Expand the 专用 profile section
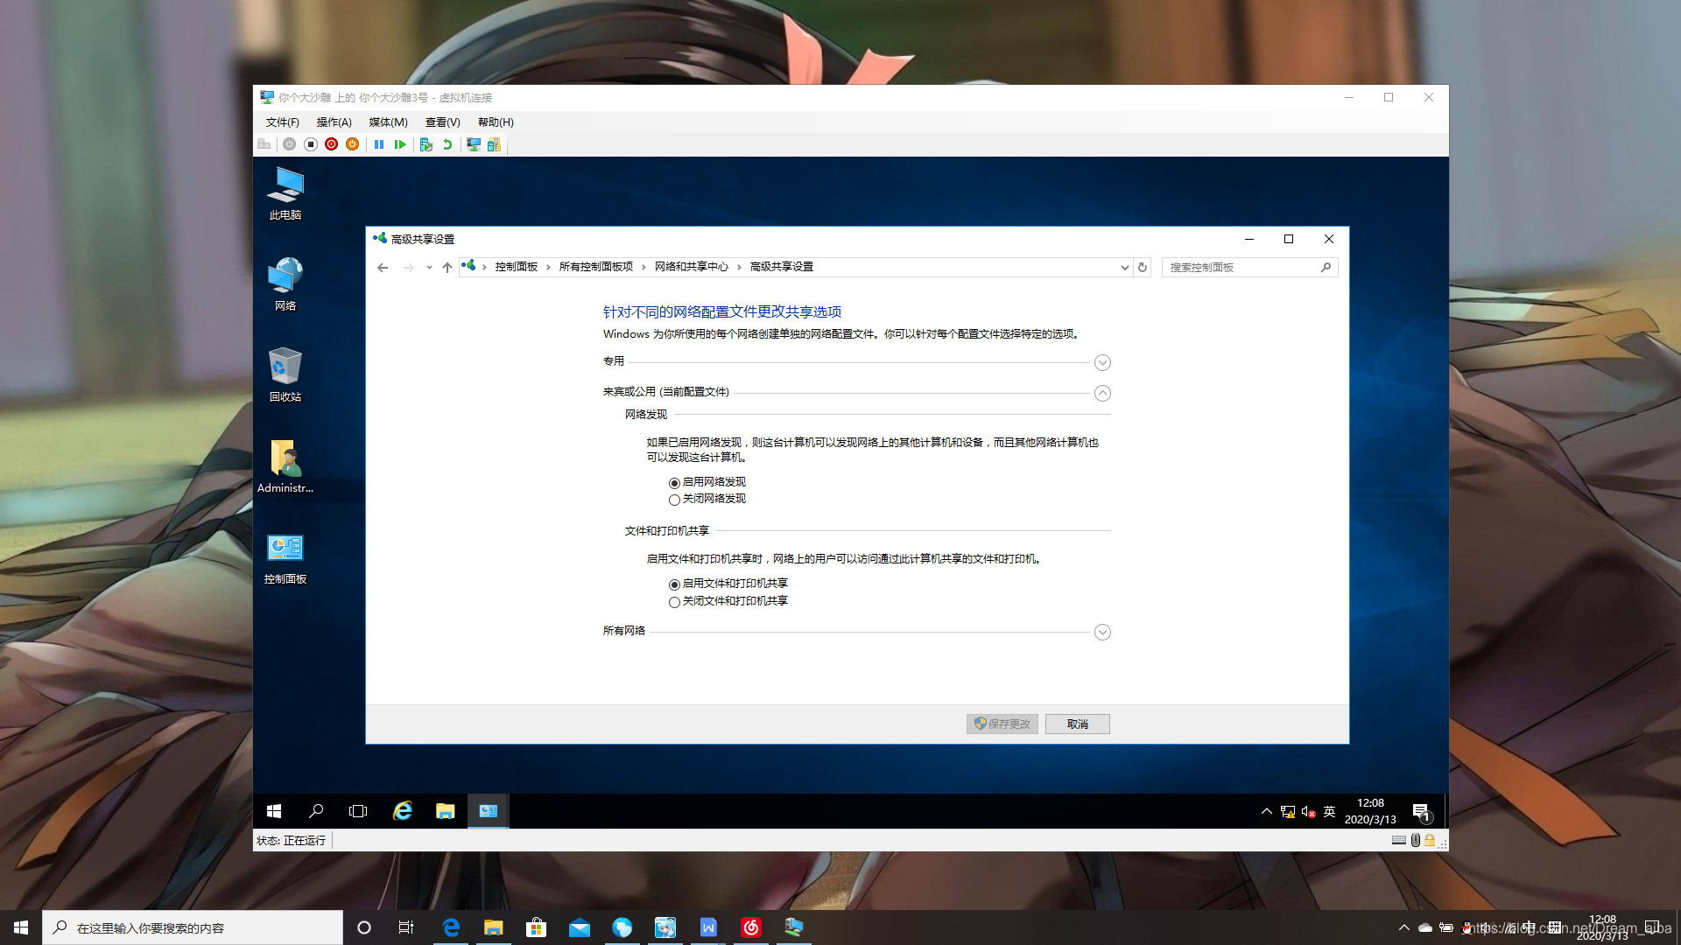Screen dimensions: 1681x945 coord(1102,362)
